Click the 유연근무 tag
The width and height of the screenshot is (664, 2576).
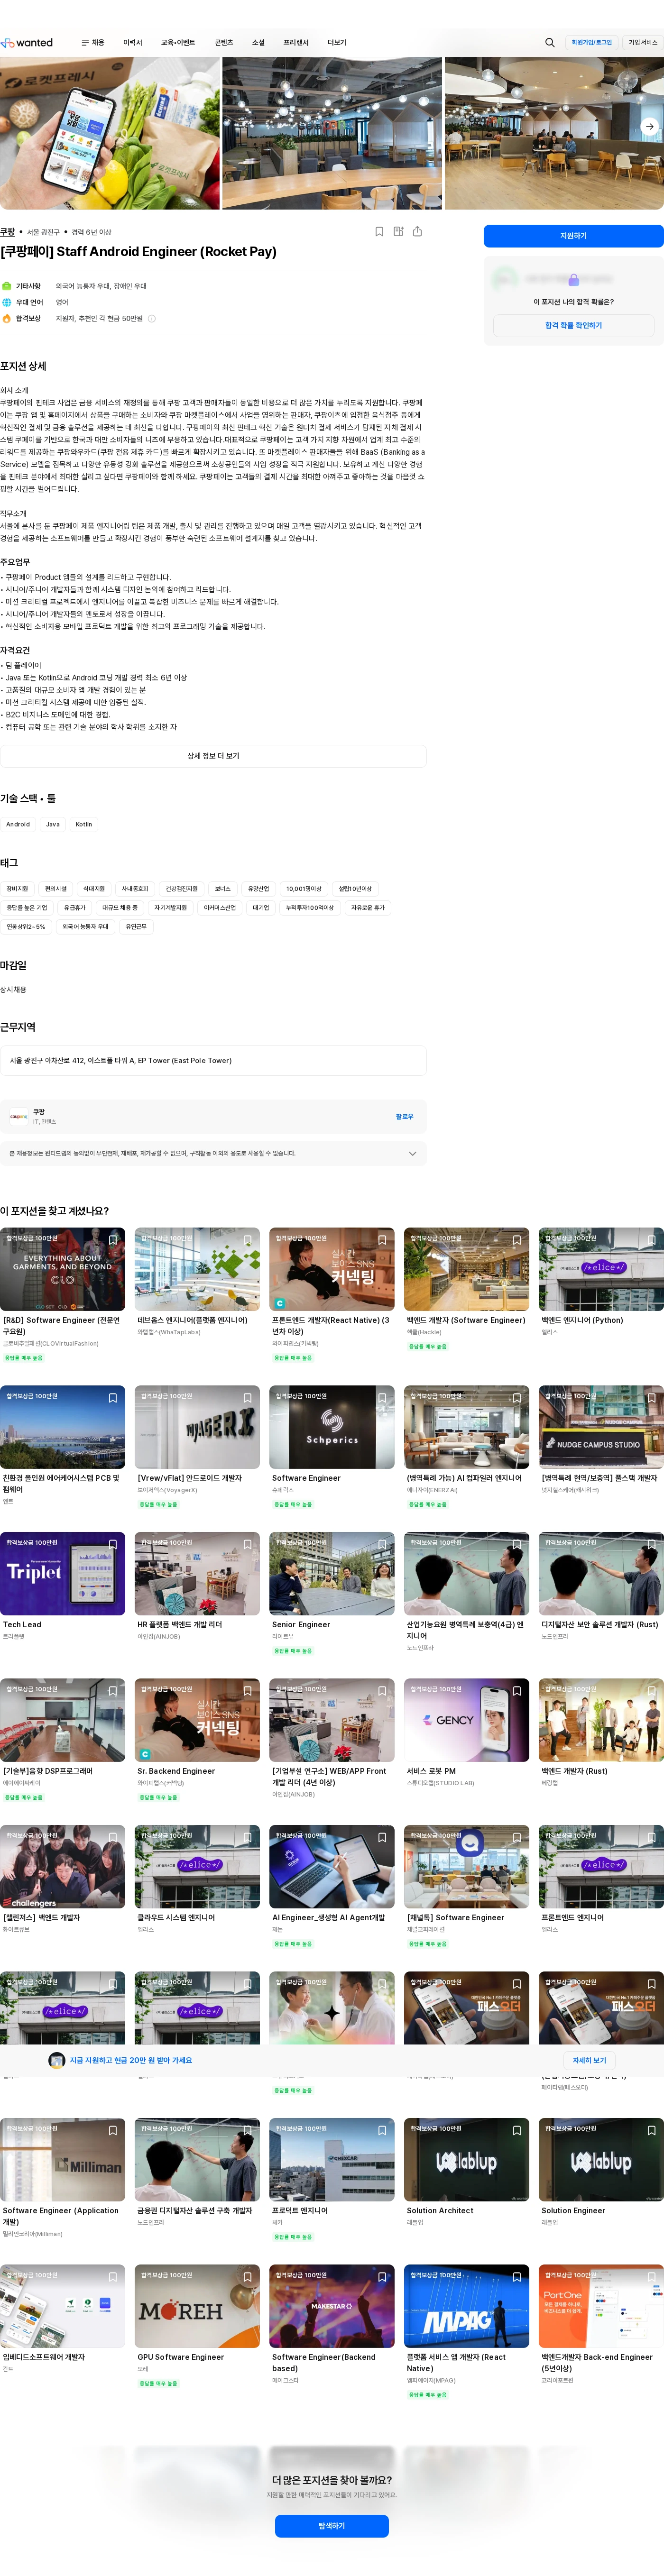point(136,927)
